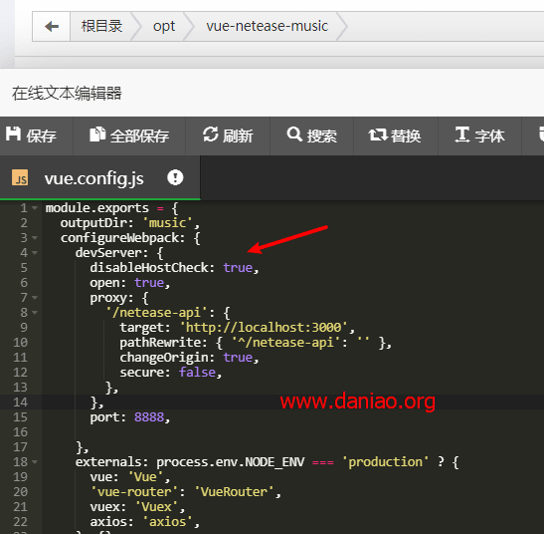Collapse the devServer block at line 4
This screenshot has height=534, width=544.
pos(35,253)
